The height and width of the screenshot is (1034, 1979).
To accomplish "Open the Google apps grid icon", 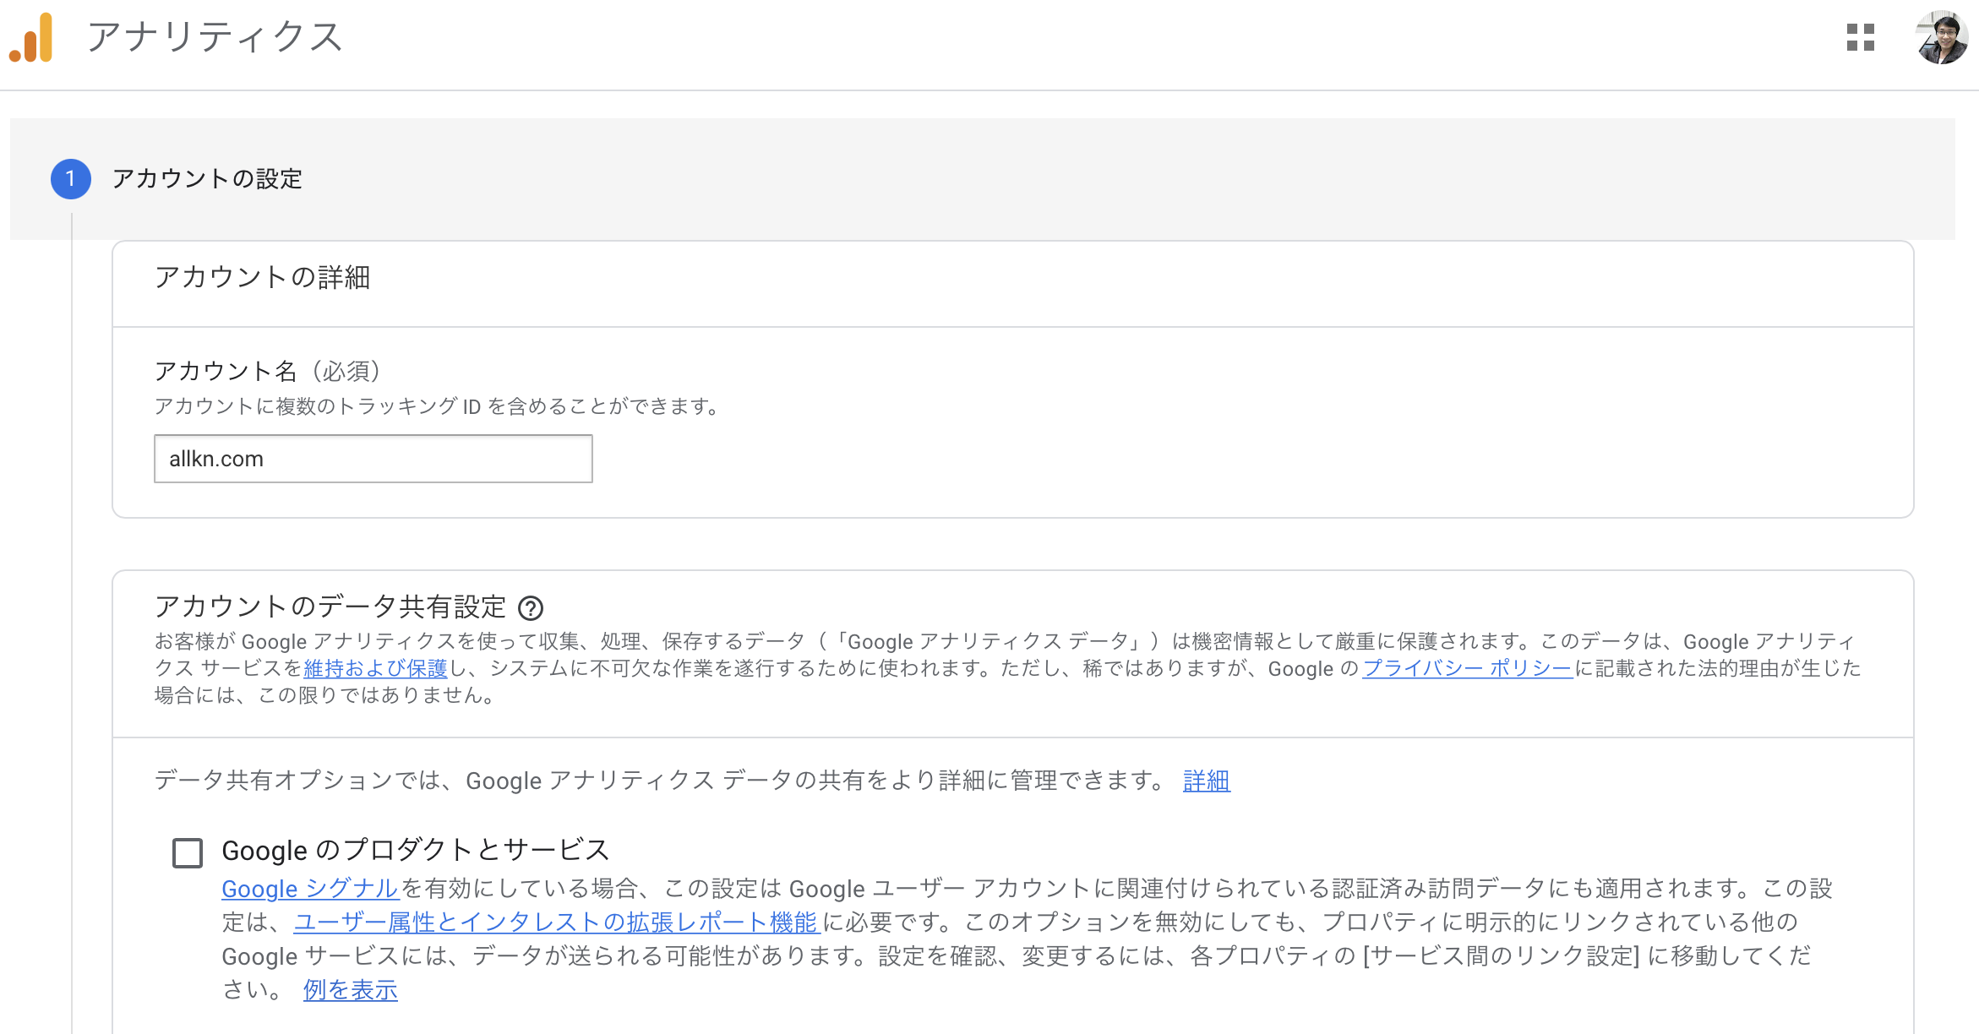I will (1860, 37).
